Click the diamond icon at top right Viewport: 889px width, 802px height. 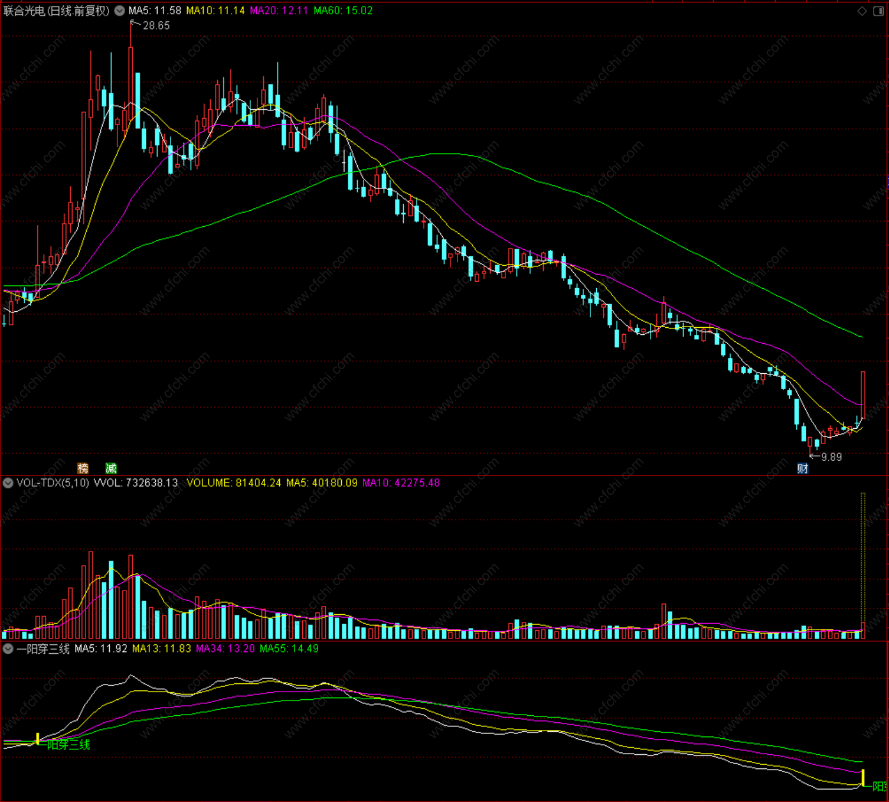[862, 11]
